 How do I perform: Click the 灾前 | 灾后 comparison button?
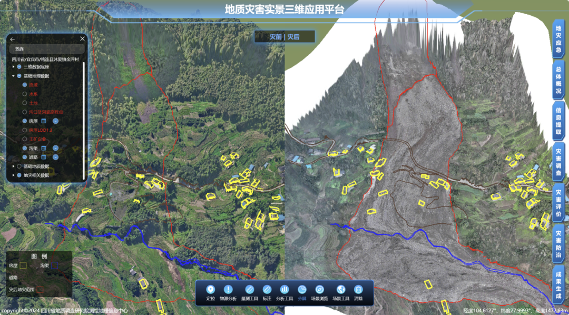pyautogui.click(x=284, y=37)
